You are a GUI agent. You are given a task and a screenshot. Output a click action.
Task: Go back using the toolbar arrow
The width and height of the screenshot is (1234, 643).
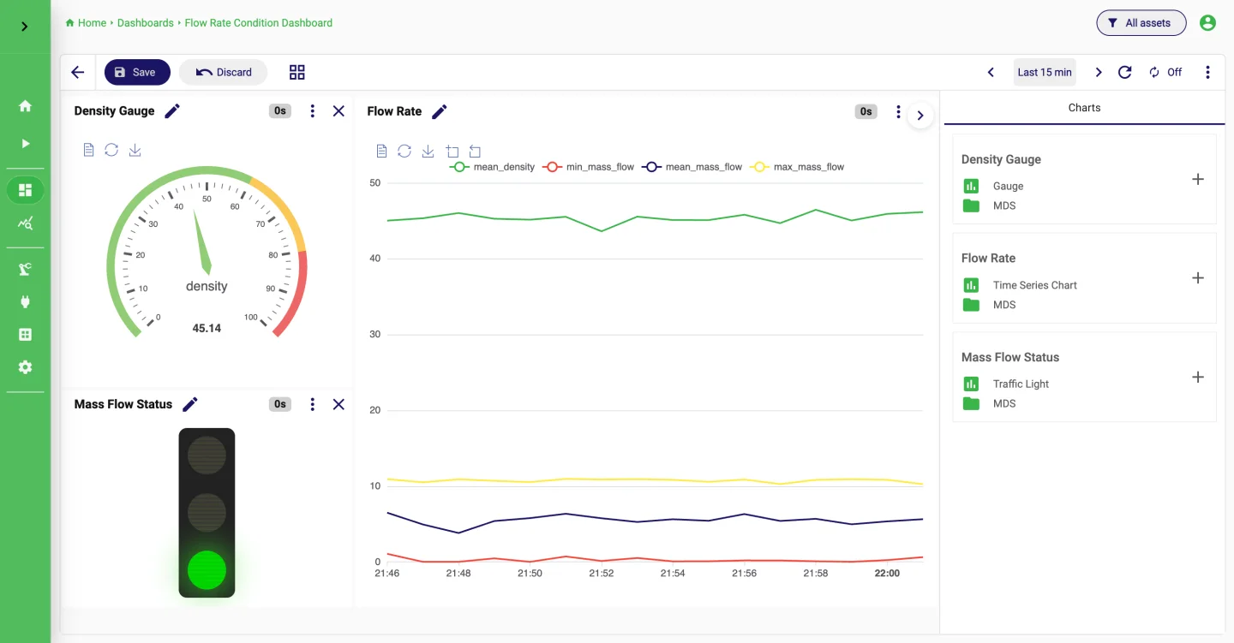(78, 73)
